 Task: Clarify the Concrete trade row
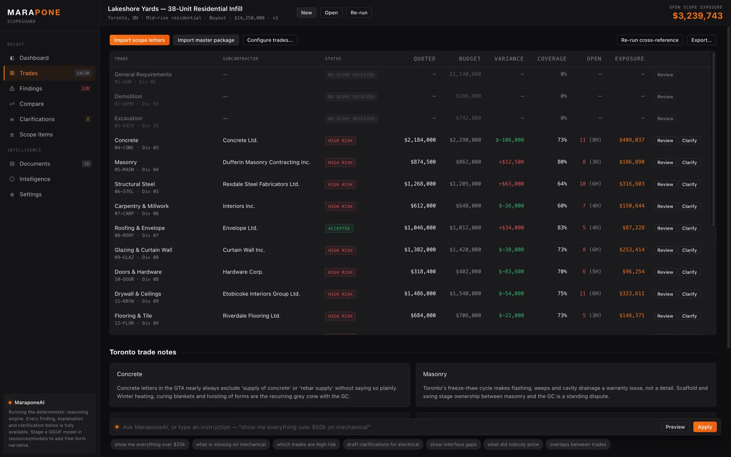point(689,141)
